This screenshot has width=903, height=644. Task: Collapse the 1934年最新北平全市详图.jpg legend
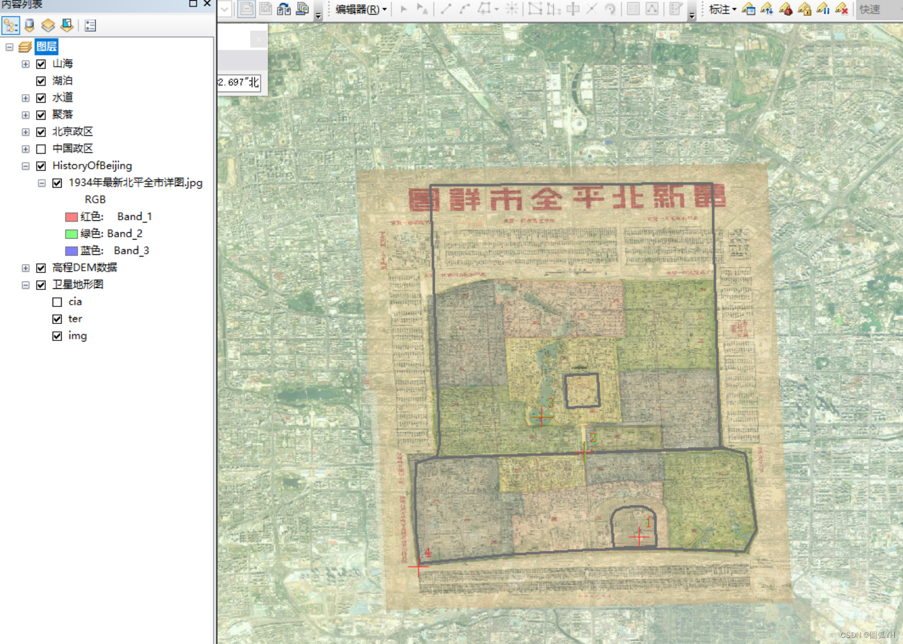42,183
